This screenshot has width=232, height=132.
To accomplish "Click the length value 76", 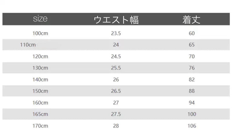I will pyautogui.click(x=192, y=68).
